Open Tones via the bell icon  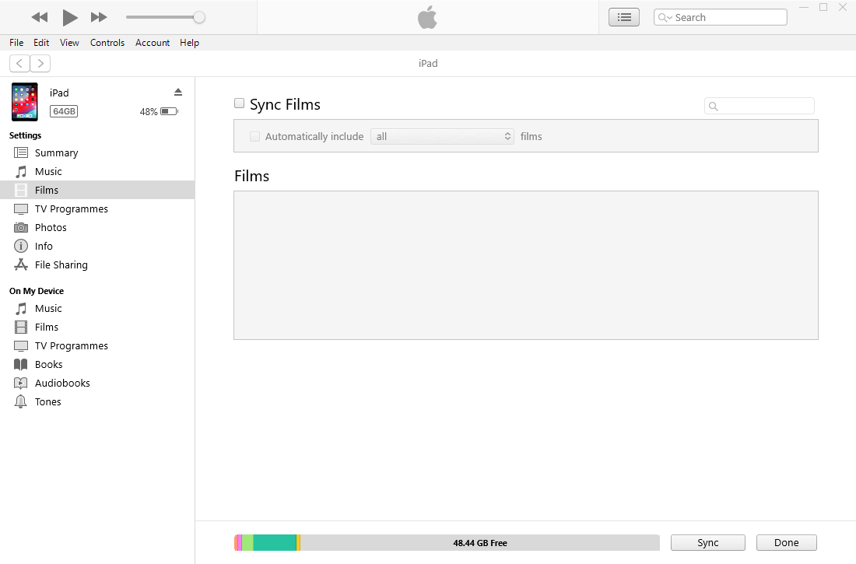coord(21,402)
